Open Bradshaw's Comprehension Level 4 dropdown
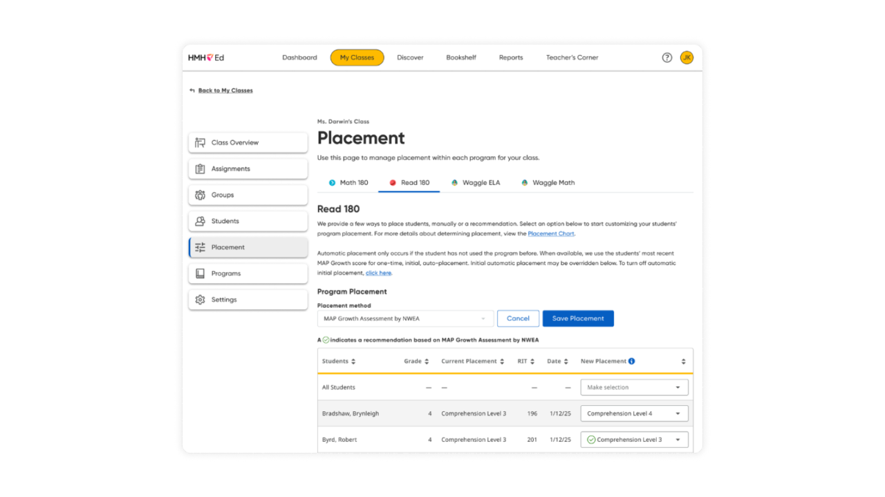This screenshot has height=497, width=885. (634, 414)
